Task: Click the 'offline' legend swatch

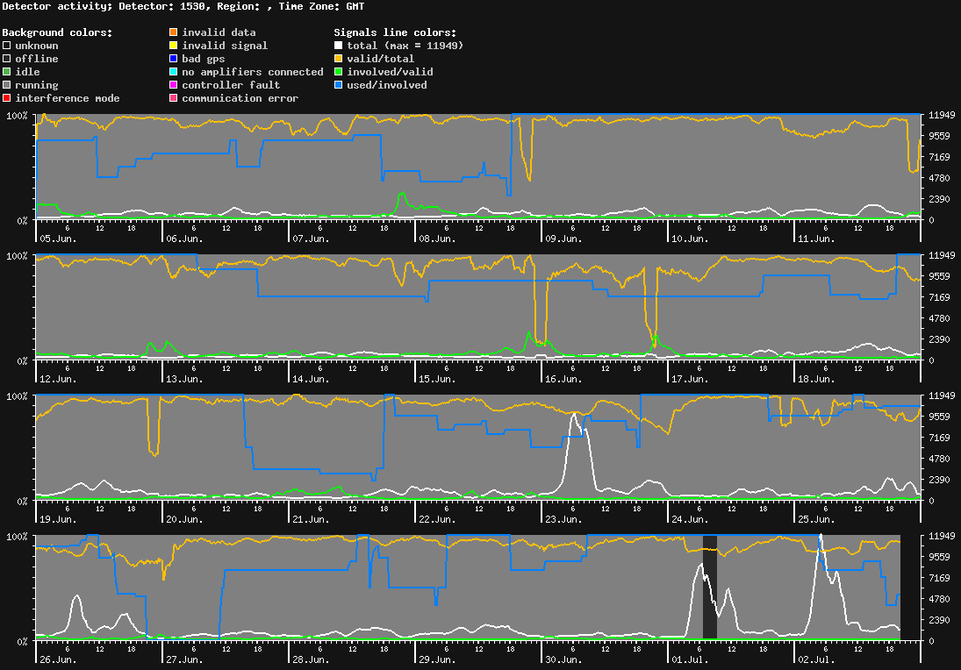Action: pos(7,59)
